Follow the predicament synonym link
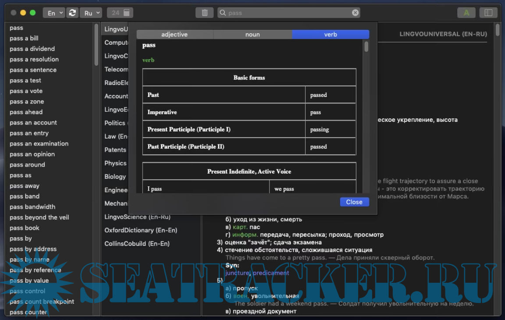The height and width of the screenshot is (320, 505). [271, 273]
